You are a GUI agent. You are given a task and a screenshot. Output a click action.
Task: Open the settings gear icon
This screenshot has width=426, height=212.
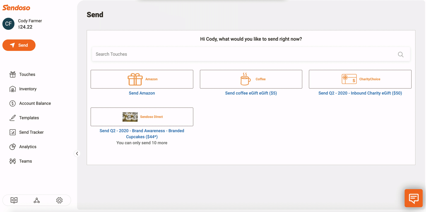coord(59,200)
